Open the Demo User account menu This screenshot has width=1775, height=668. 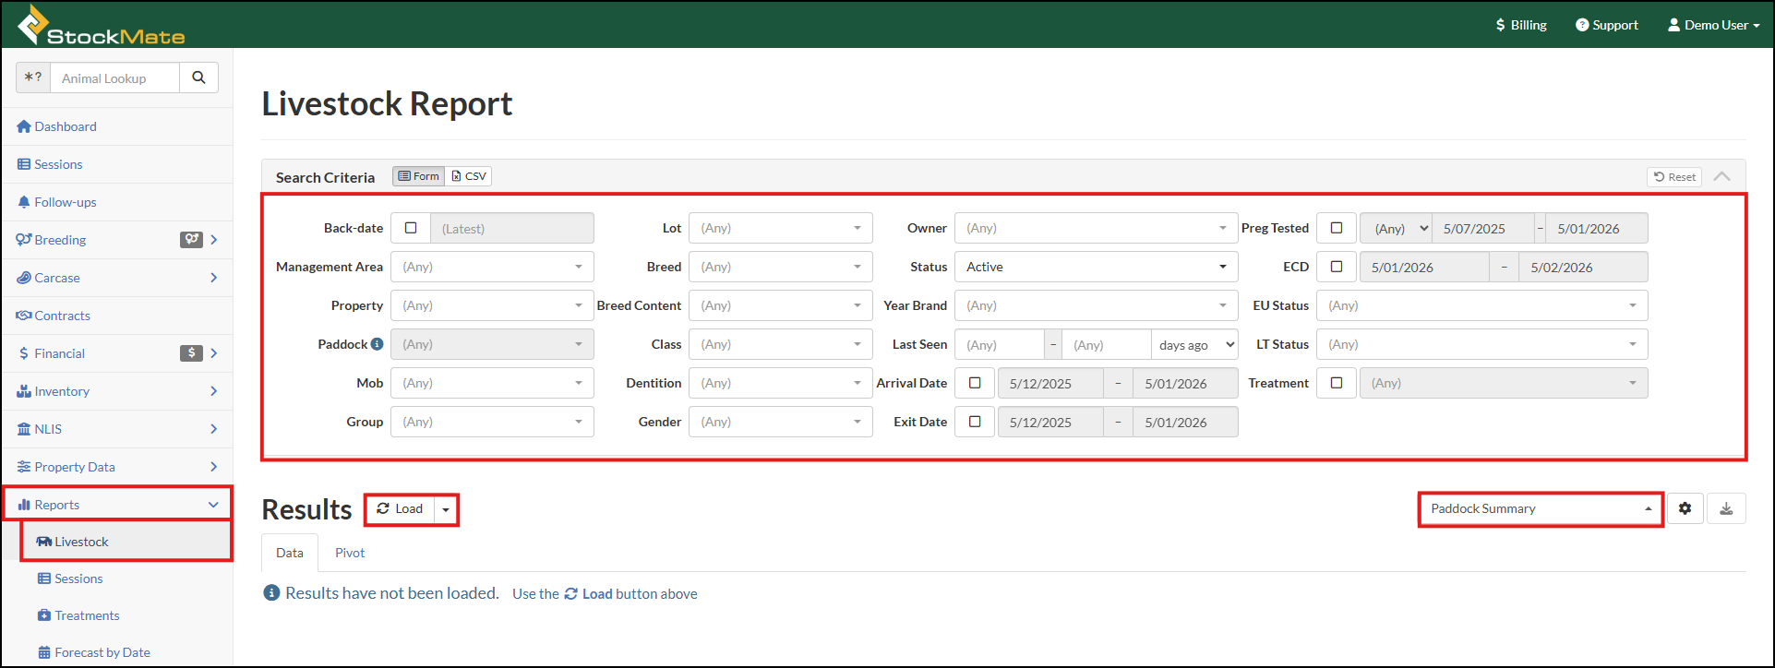click(x=1713, y=25)
